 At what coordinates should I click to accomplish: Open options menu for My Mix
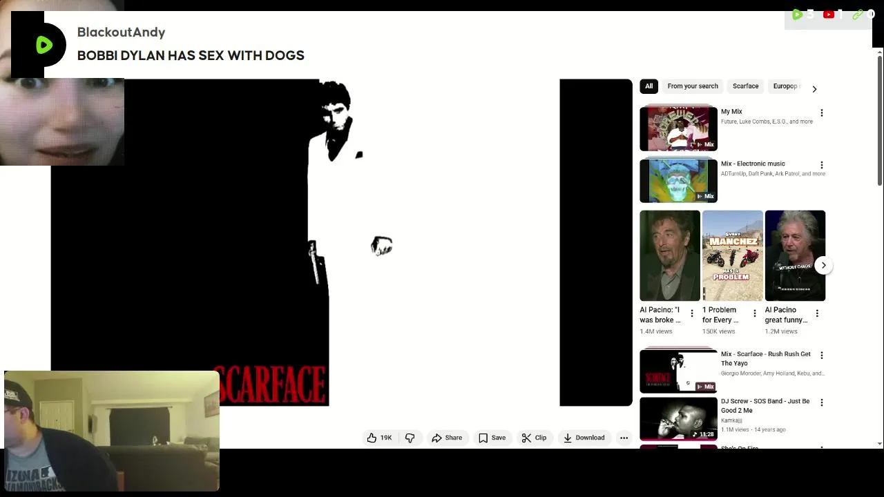click(x=822, y=113)
